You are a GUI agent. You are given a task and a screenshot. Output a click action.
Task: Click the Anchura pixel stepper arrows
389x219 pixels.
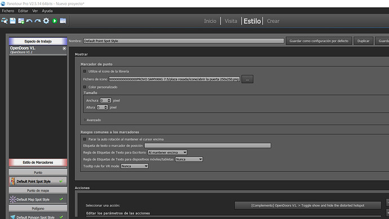pyautogui.click(x=109, y=100)
